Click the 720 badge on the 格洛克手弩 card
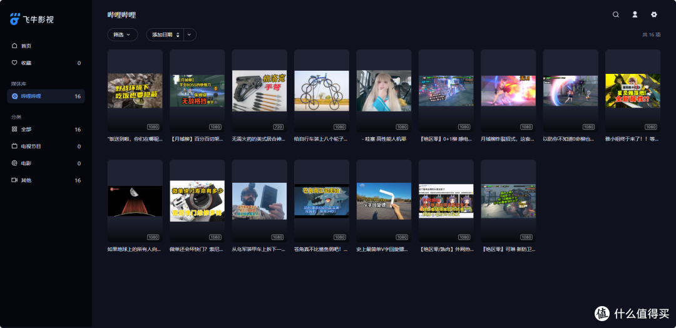The image size is (676, 328). [278, 126]
